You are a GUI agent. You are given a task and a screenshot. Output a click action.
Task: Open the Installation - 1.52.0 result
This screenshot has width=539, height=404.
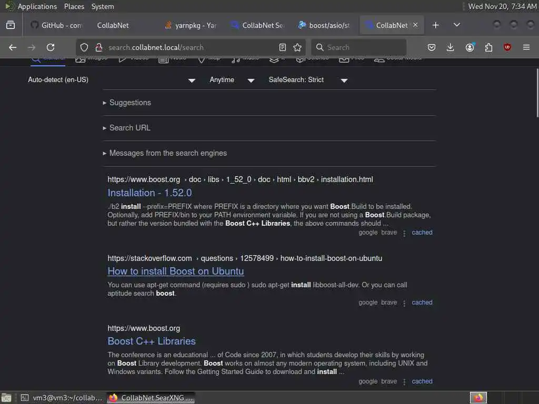pos(149,193)
